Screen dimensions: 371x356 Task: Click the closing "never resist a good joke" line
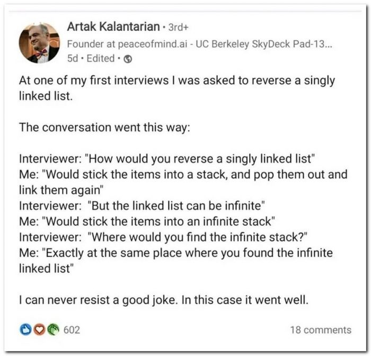click(x=163, y=299)
